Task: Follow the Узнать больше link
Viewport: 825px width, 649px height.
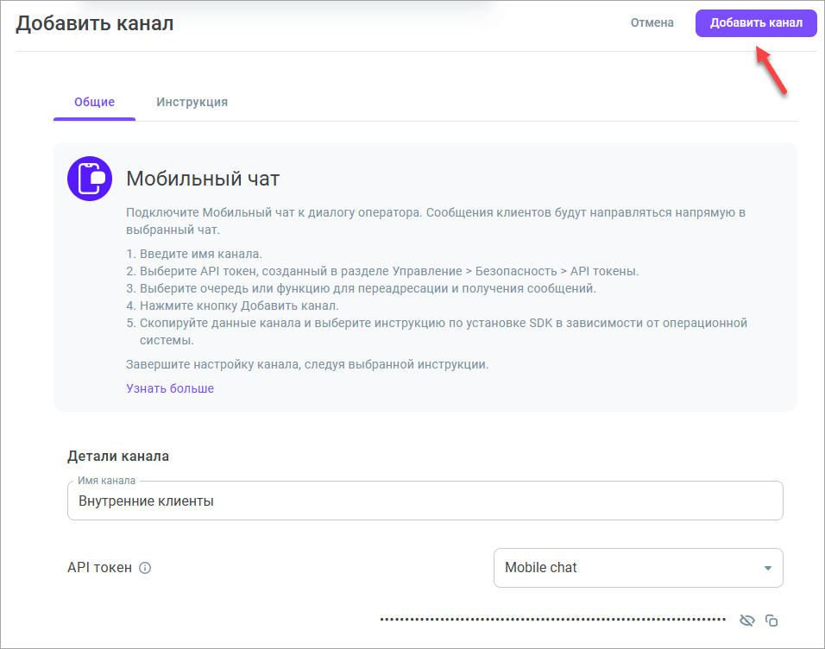Action: point(170,388)
